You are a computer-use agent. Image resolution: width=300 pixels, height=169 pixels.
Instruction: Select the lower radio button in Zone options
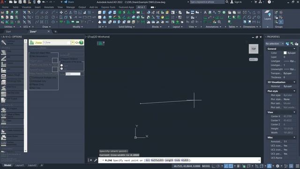point(61,69)
